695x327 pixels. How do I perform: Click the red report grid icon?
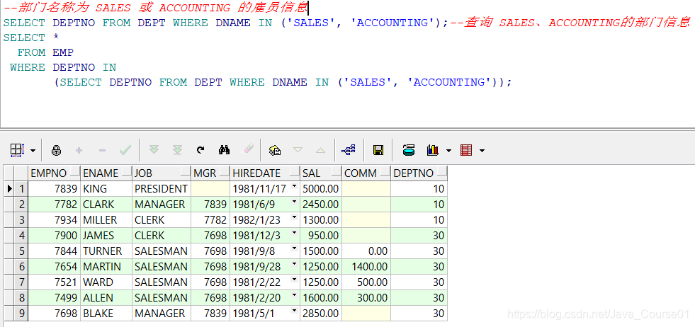(466, 150)
